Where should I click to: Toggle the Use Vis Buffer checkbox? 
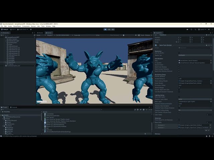point(179,53)
